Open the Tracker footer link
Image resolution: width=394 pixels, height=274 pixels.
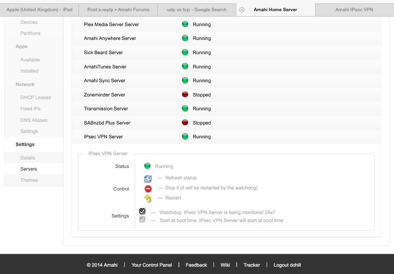tap(252, 265)
